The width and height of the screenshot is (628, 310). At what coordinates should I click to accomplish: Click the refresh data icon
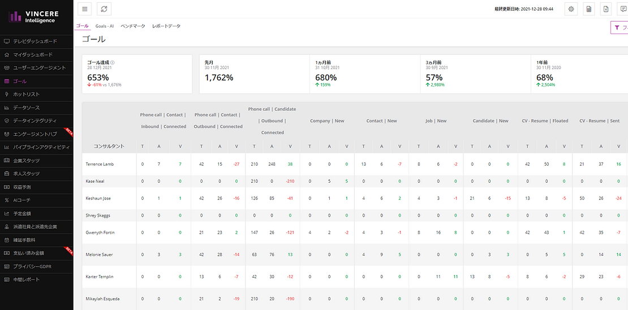click(x=104, y=9)
